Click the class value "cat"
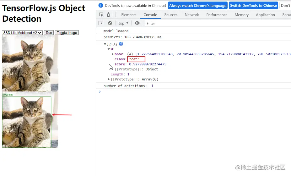Screen dimensions: 291x176 tap(134, 59)
